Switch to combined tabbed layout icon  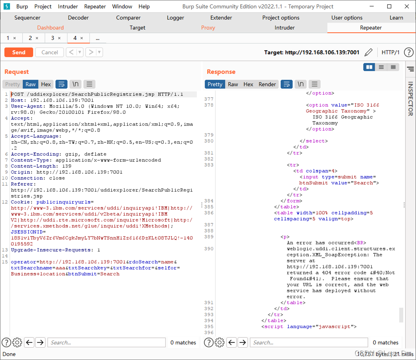(393, 67)
